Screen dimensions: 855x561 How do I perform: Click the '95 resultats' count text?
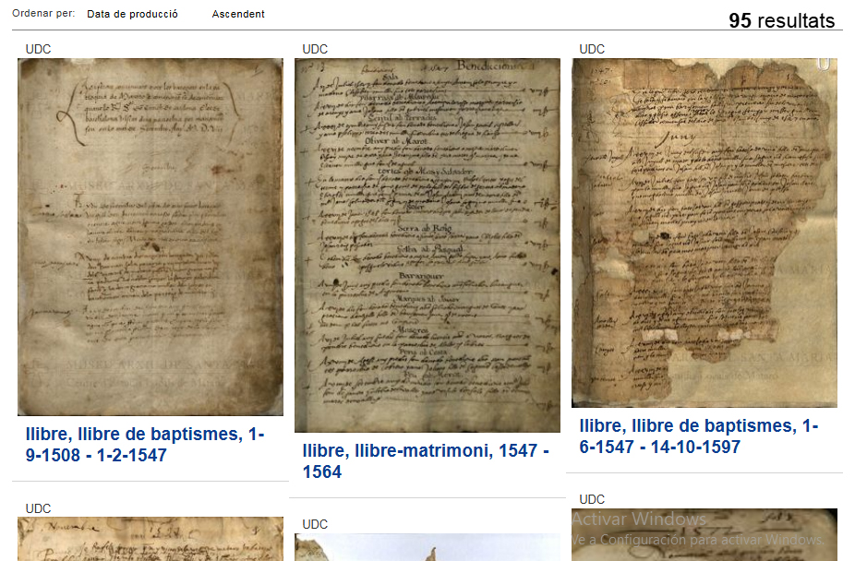click(781, 20)
